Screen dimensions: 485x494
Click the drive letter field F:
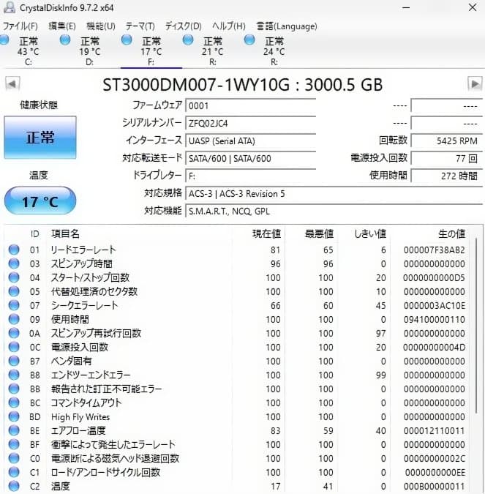point(251,176)
